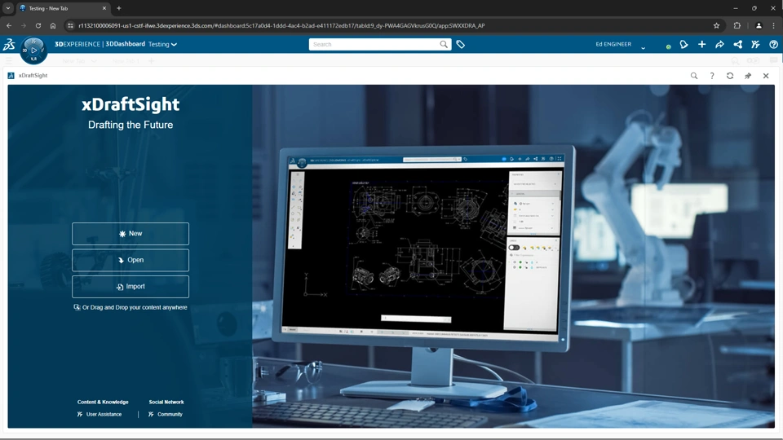Click the Open button
The height and width of the screenshot is (440, 783).
[130, 260]
